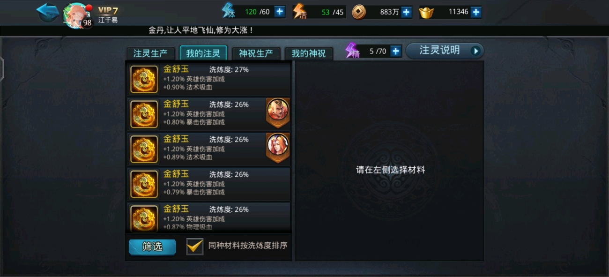Add stamina with the 120/60 plus icon
This screenshot has height=277, width=609.
[x=280, y=12]
